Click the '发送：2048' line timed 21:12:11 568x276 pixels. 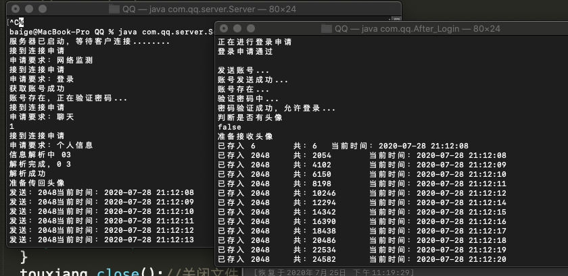102,220
